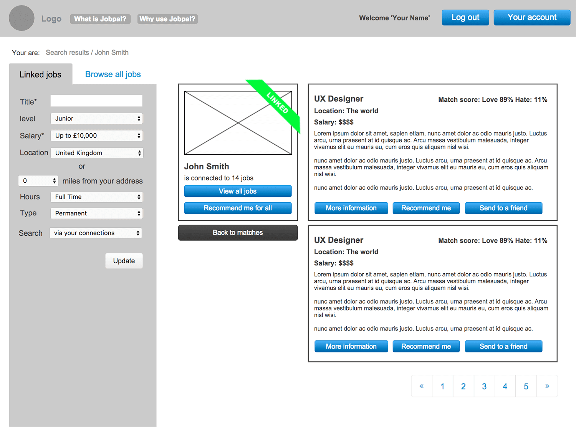576x430 pixels.
Task: Go to next page with » arrow
Action: [x=547, y=386]
